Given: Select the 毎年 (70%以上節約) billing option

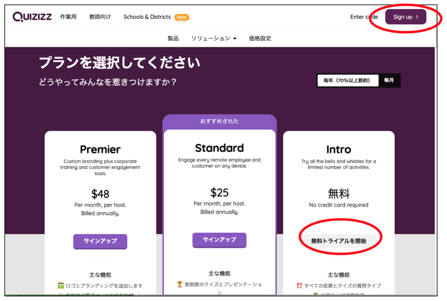Looking at the screenshot, I should tap(347, 81).
